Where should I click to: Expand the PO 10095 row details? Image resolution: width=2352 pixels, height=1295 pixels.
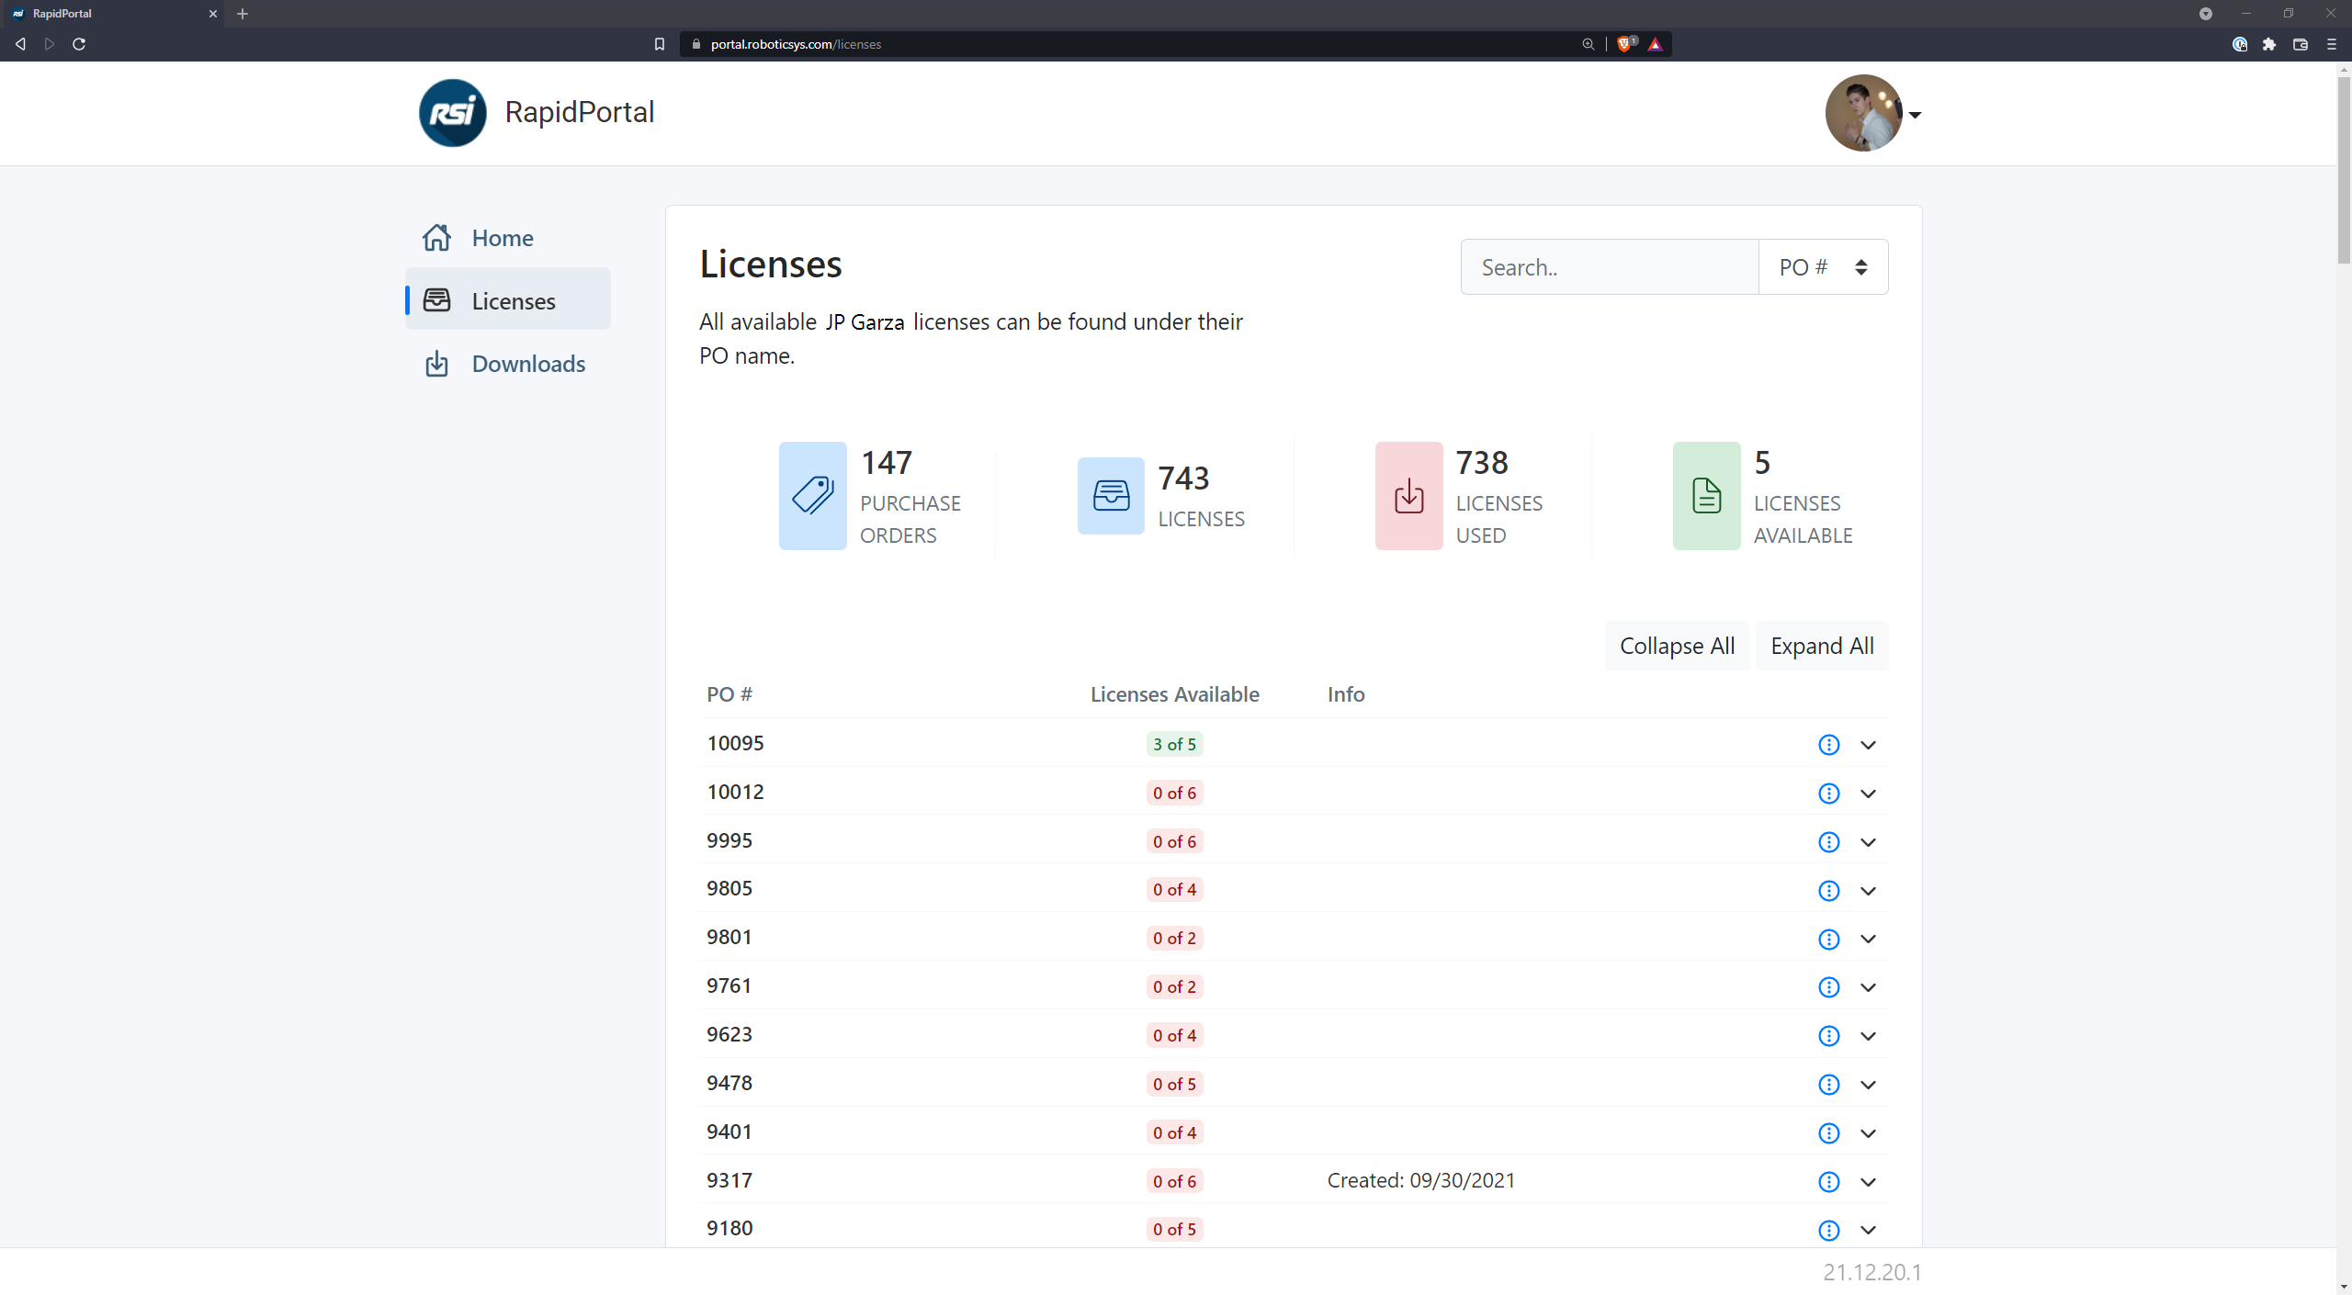click(x=1869, y=743)
